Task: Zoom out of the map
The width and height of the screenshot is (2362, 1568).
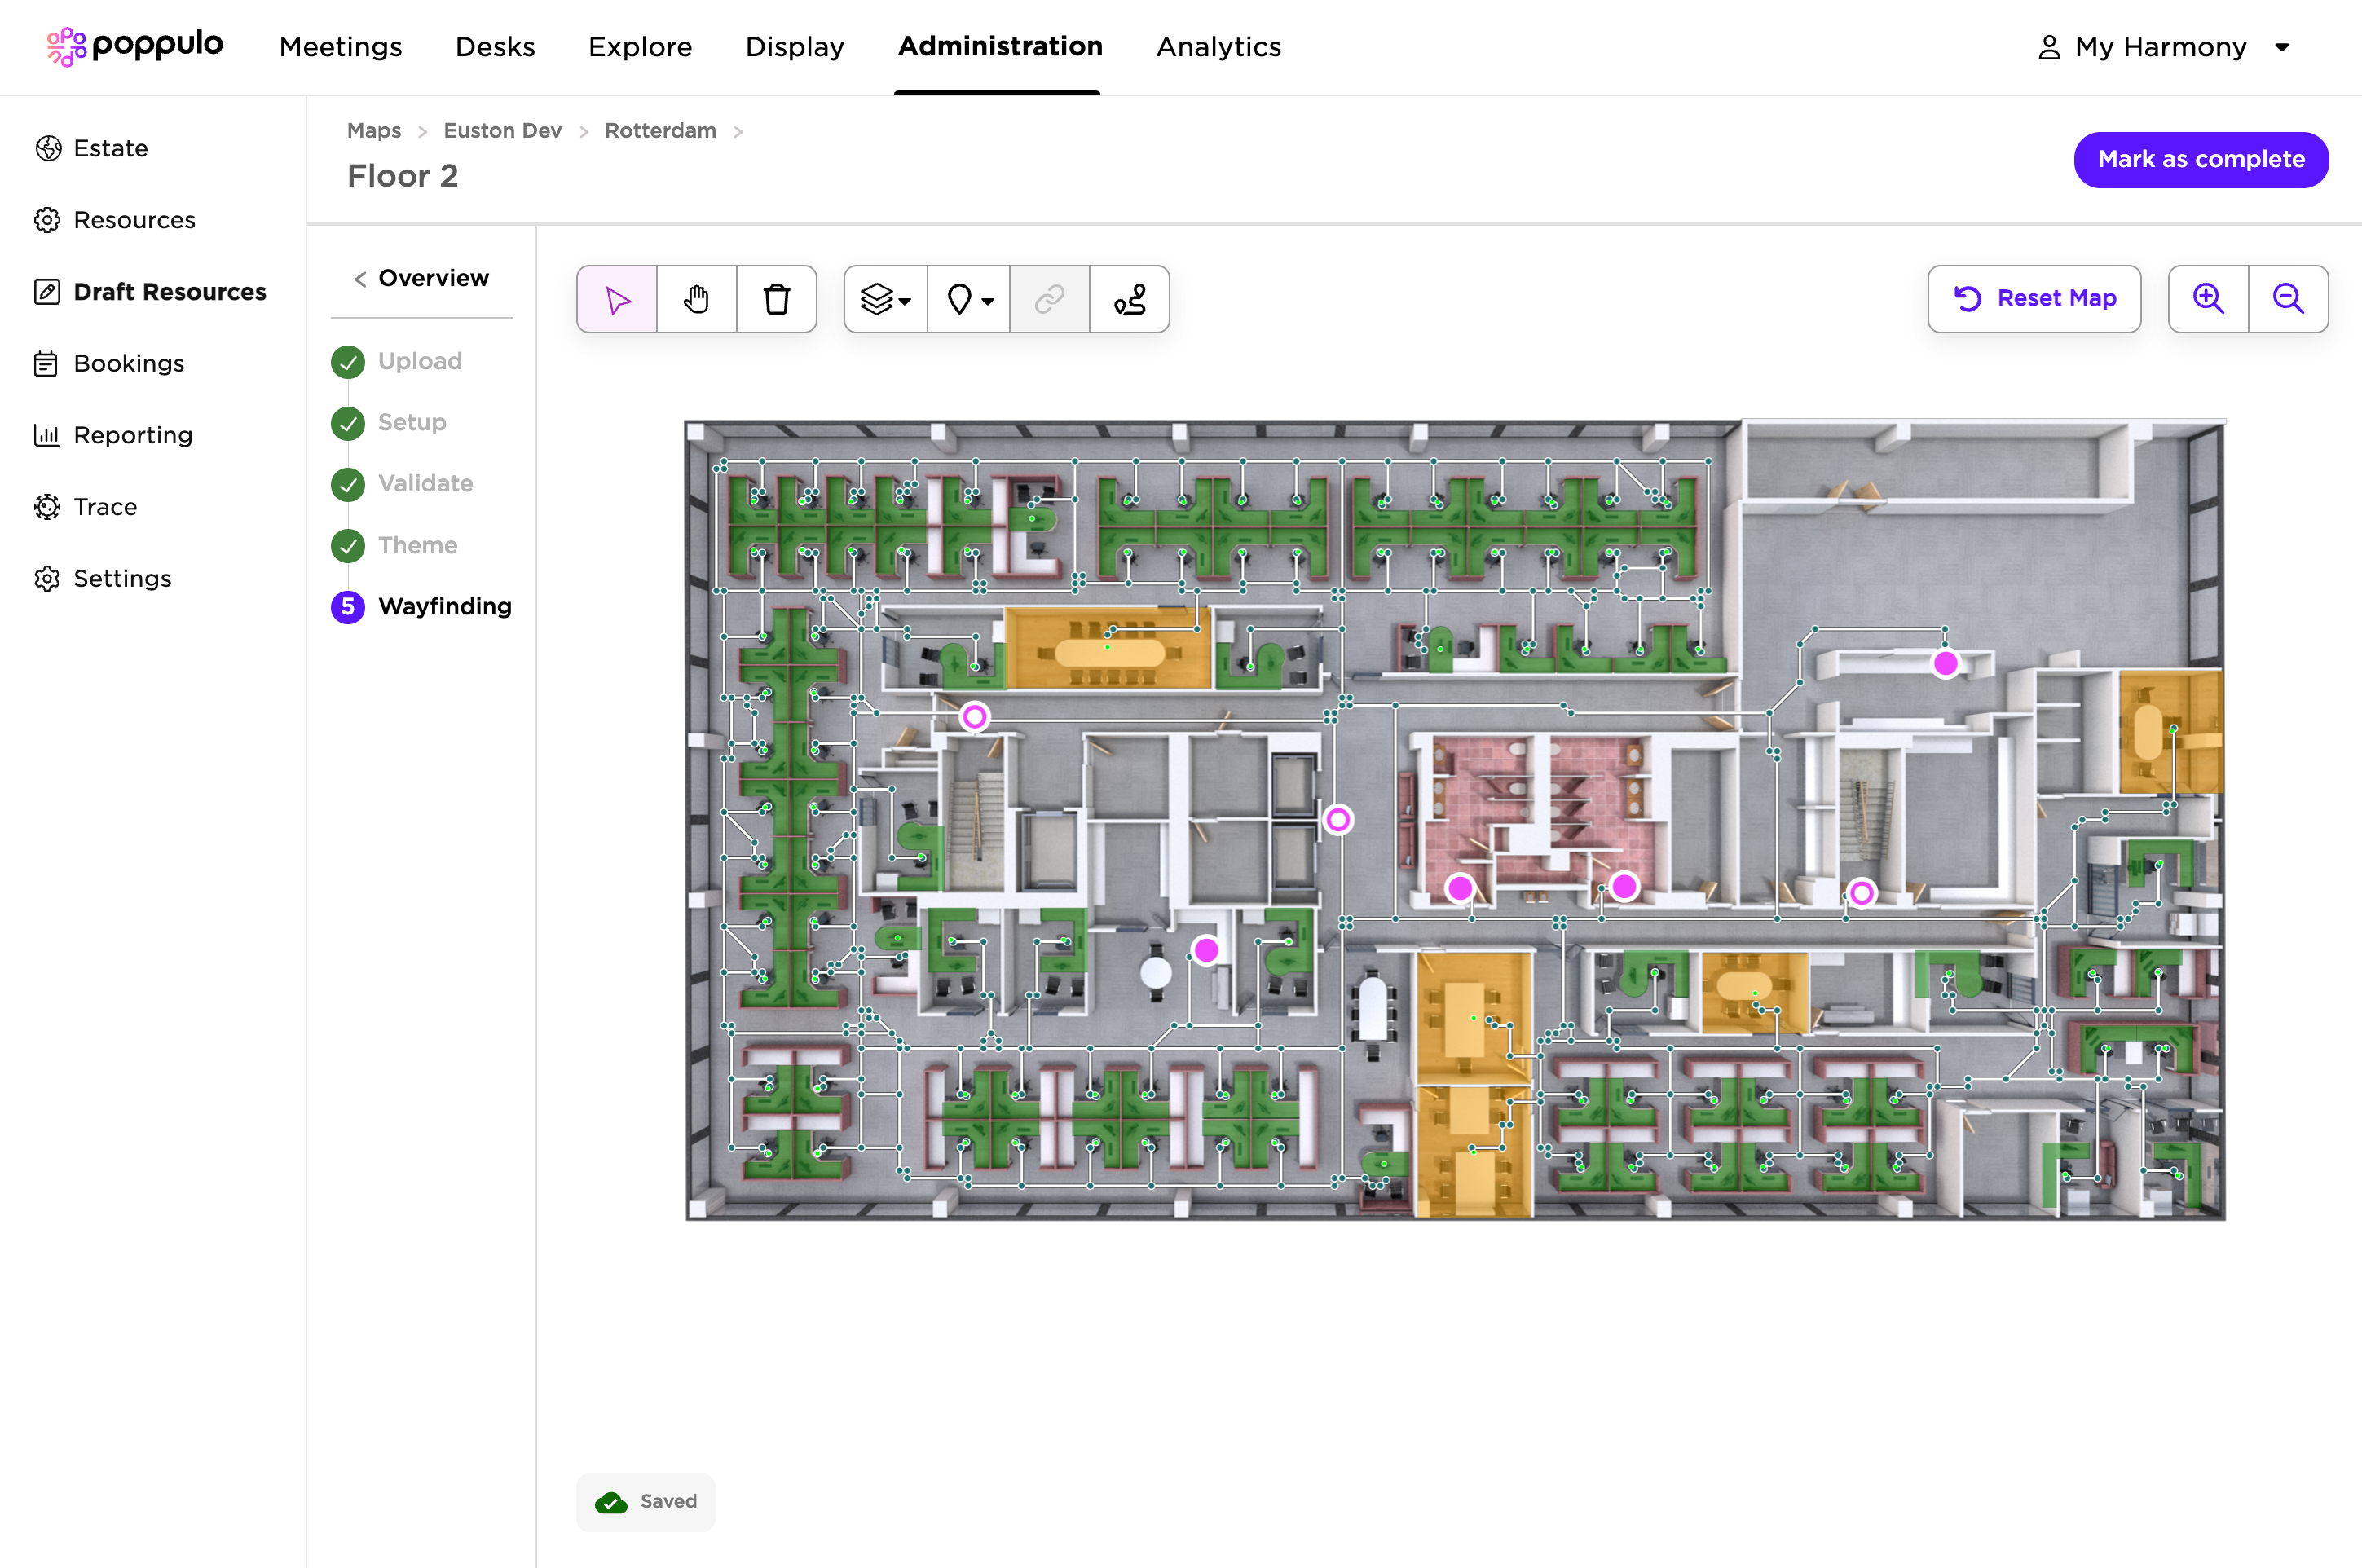Action: (2288, 299)
